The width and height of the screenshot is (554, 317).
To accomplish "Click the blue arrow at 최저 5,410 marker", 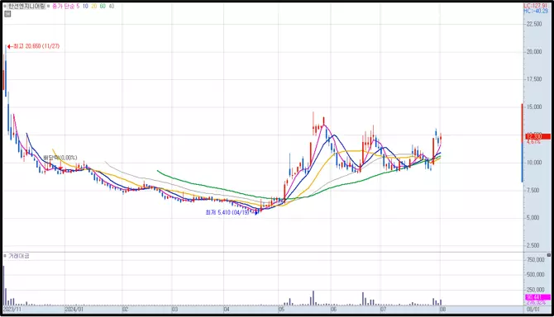I will coord(256,213).
